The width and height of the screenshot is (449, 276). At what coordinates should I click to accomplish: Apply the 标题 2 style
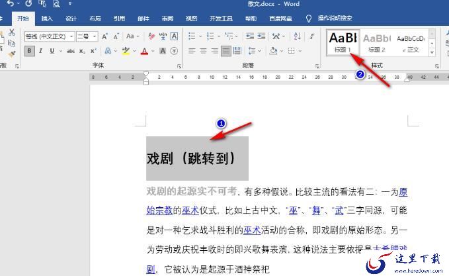[377, 42]
